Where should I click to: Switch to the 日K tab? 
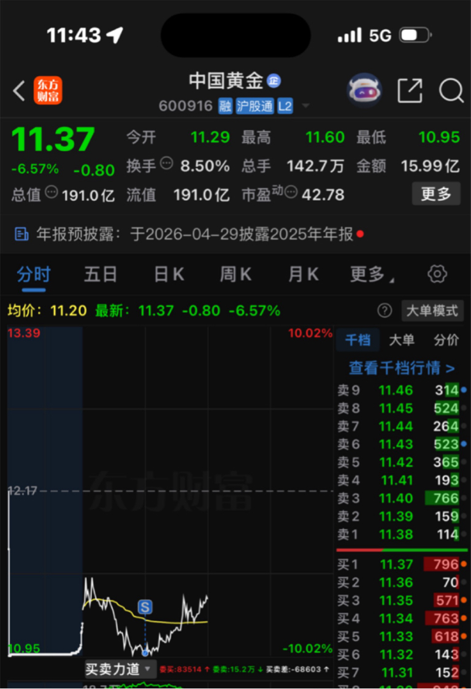click(x=169, y=274)
